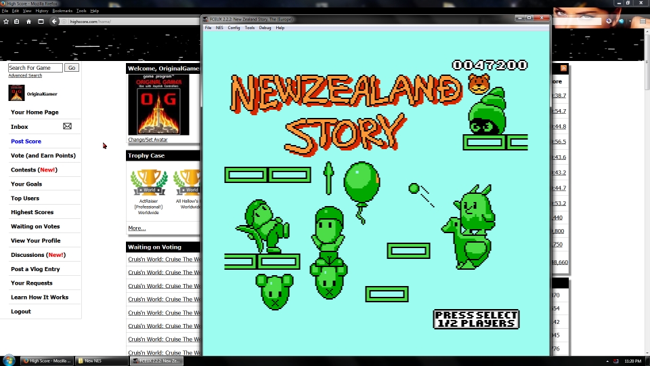Open Your Requests link
Image resolution: width=650 pixels, height=366 pixels.
(32, 283)
